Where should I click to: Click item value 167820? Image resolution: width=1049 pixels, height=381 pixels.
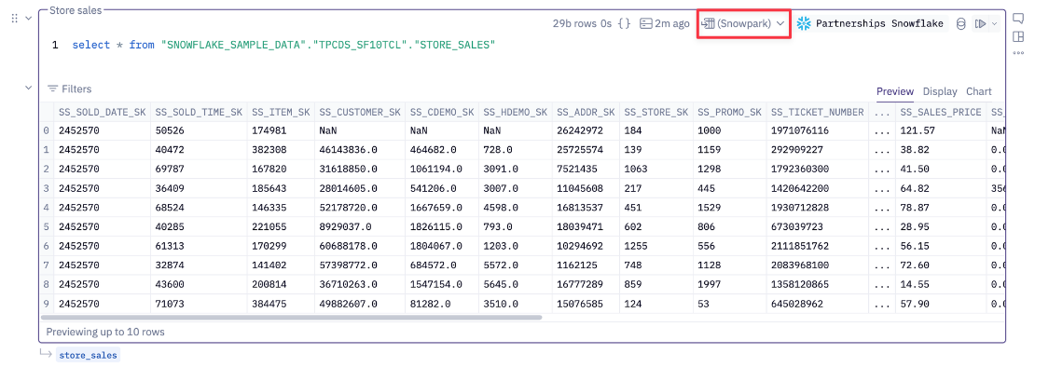(x=269, y=170)
